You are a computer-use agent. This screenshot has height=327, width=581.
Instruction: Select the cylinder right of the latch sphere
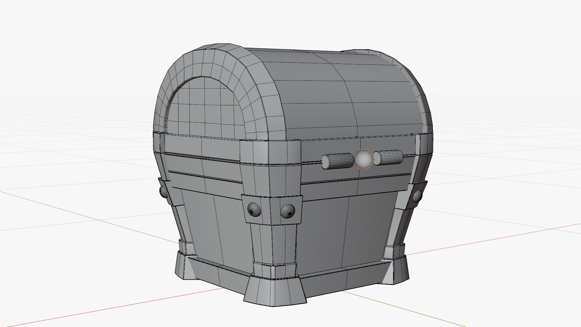pos(388,158)
